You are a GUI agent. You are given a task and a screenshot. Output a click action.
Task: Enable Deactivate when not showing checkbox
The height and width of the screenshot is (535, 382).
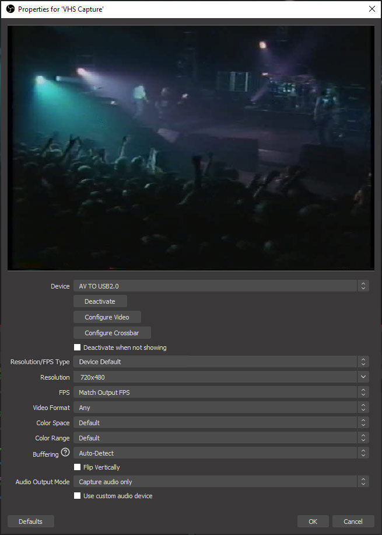[x=78, y=348]
